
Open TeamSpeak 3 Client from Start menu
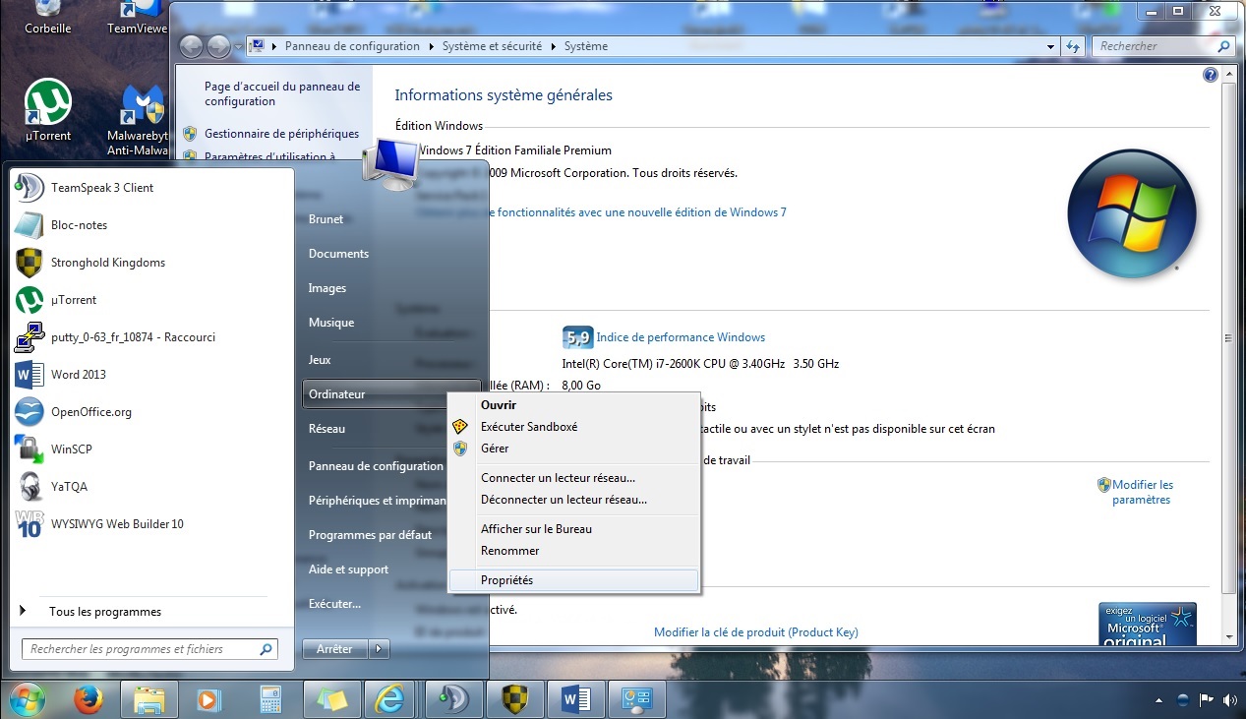coord(102,188)
